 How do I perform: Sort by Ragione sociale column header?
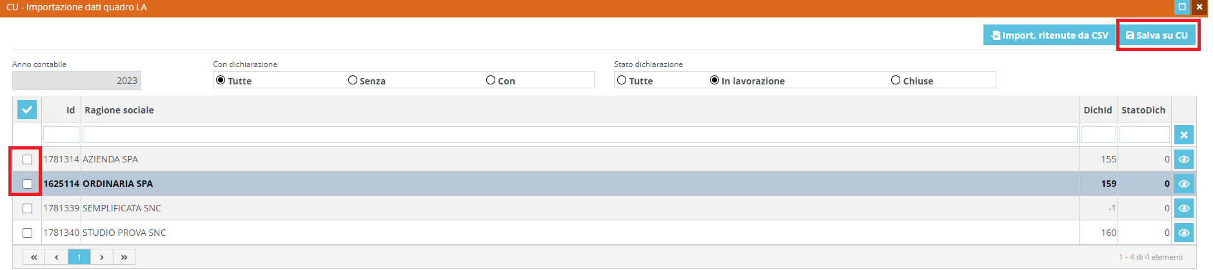click(x=119, y=110)
